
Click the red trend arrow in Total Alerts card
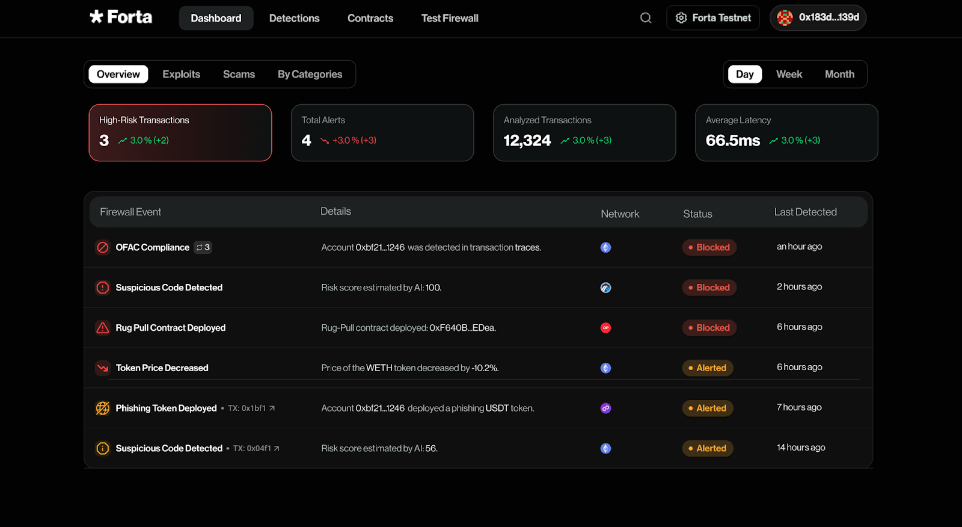(x=325, y=140)
